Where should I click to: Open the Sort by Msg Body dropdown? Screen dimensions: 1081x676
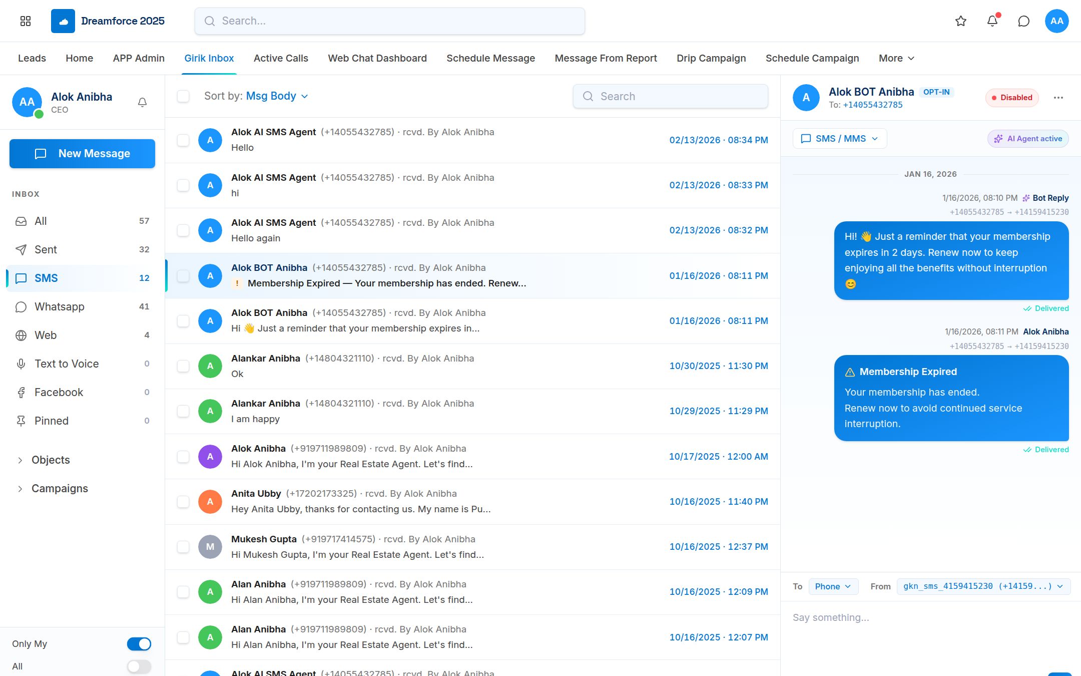tap(277, 96)
